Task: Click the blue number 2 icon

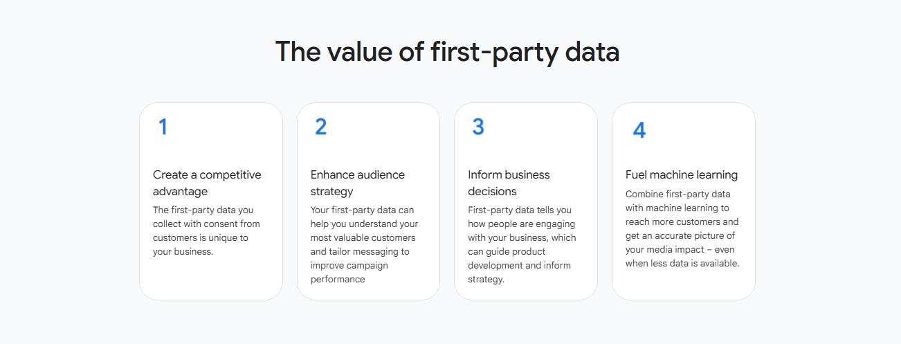Action: (320, 127)
